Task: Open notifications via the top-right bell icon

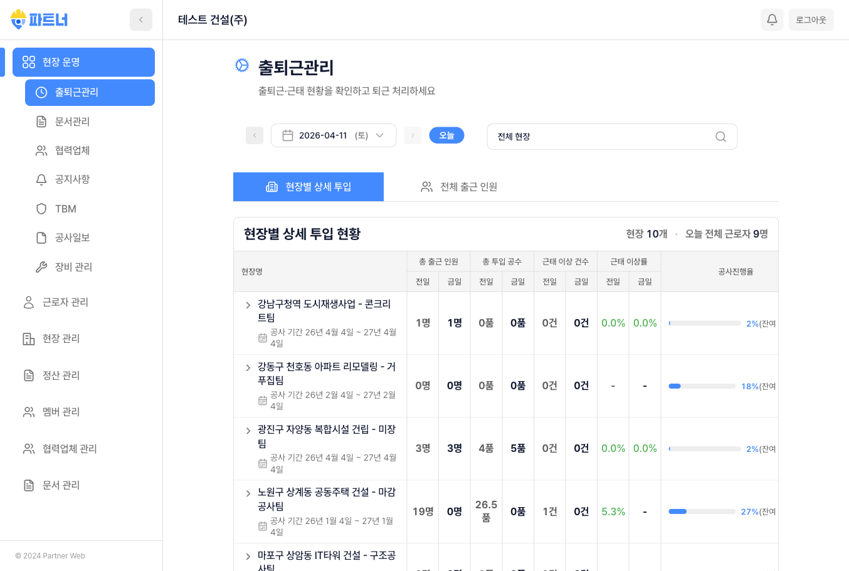Action: (772, 19)
